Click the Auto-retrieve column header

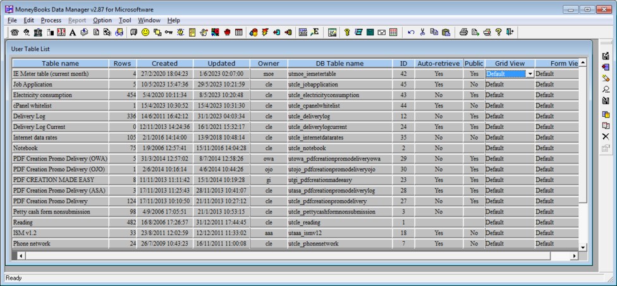click(438, 63)
